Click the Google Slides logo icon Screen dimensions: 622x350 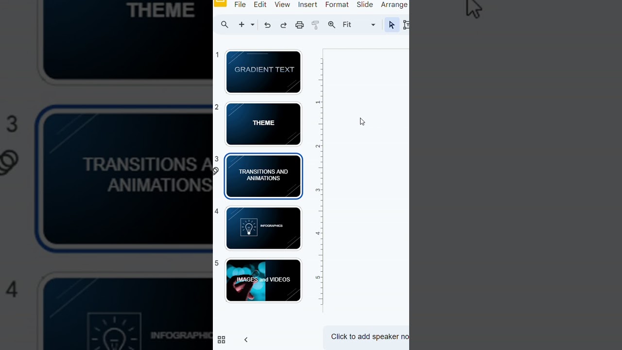(220, 3)
